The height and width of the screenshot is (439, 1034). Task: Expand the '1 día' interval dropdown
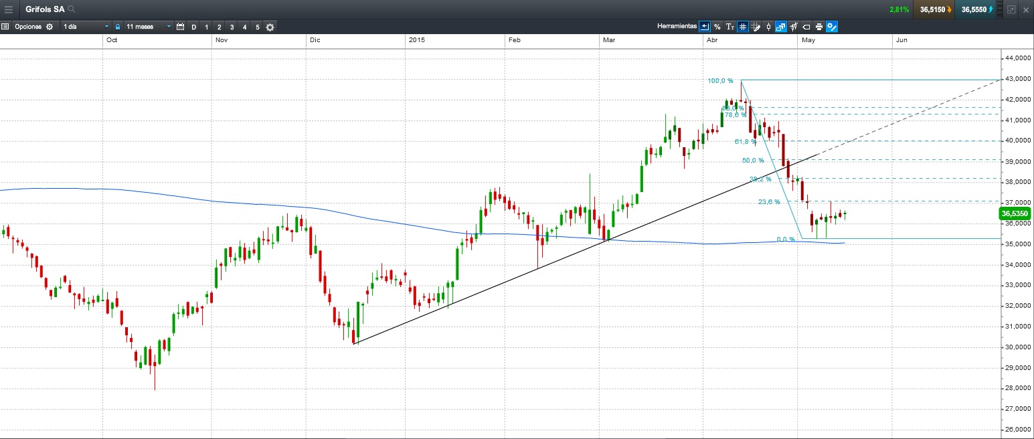pyautogui.click(x=86, y=27)
